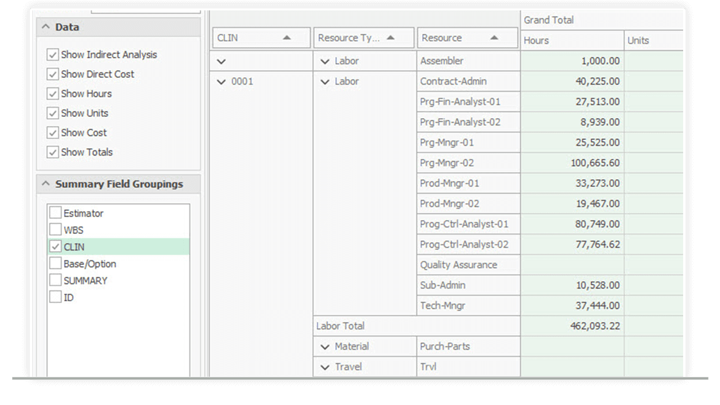Uncheck Show Totals
The width and height of the screenshot is (720, 405).
pyautogui.click(x=52, y=152)
